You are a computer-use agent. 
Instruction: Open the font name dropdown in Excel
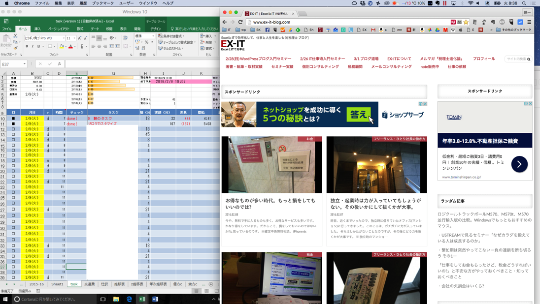(x=64, y=38)
